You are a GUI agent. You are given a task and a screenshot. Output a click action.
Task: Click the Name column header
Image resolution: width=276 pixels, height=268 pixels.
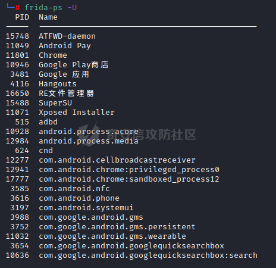tap(48, 17)
